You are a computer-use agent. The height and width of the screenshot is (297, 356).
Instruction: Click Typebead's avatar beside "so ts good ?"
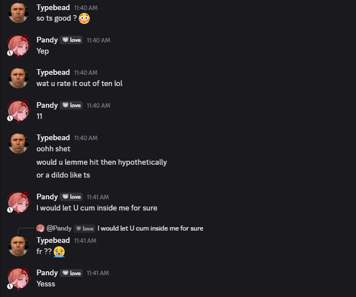[x=18, y=12]
